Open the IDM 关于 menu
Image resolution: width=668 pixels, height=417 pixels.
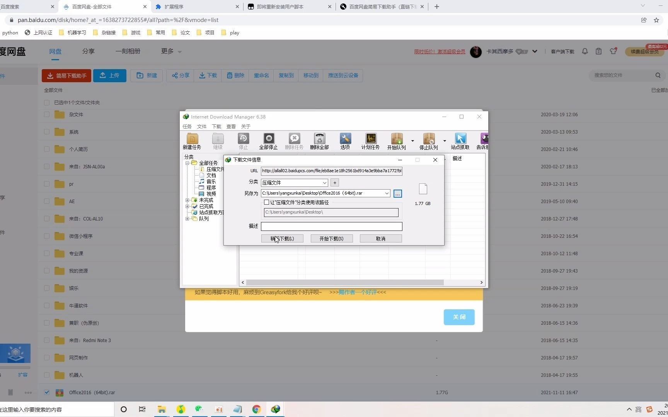(x=246, y=126)
